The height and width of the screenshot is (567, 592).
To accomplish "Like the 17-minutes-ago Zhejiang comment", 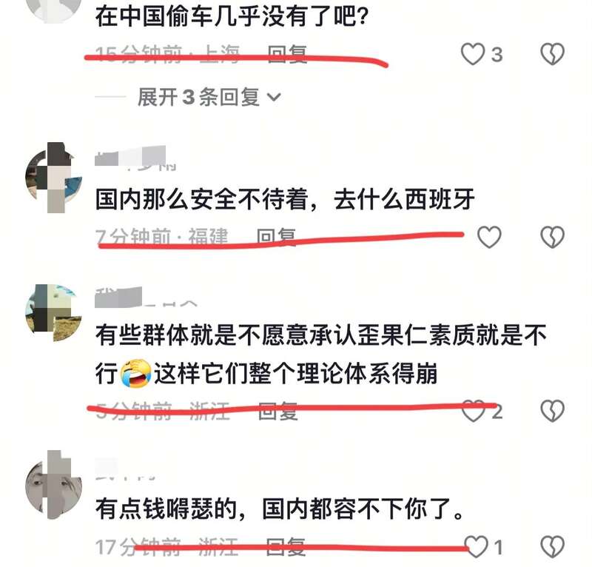I will click(x=477, y=546).
